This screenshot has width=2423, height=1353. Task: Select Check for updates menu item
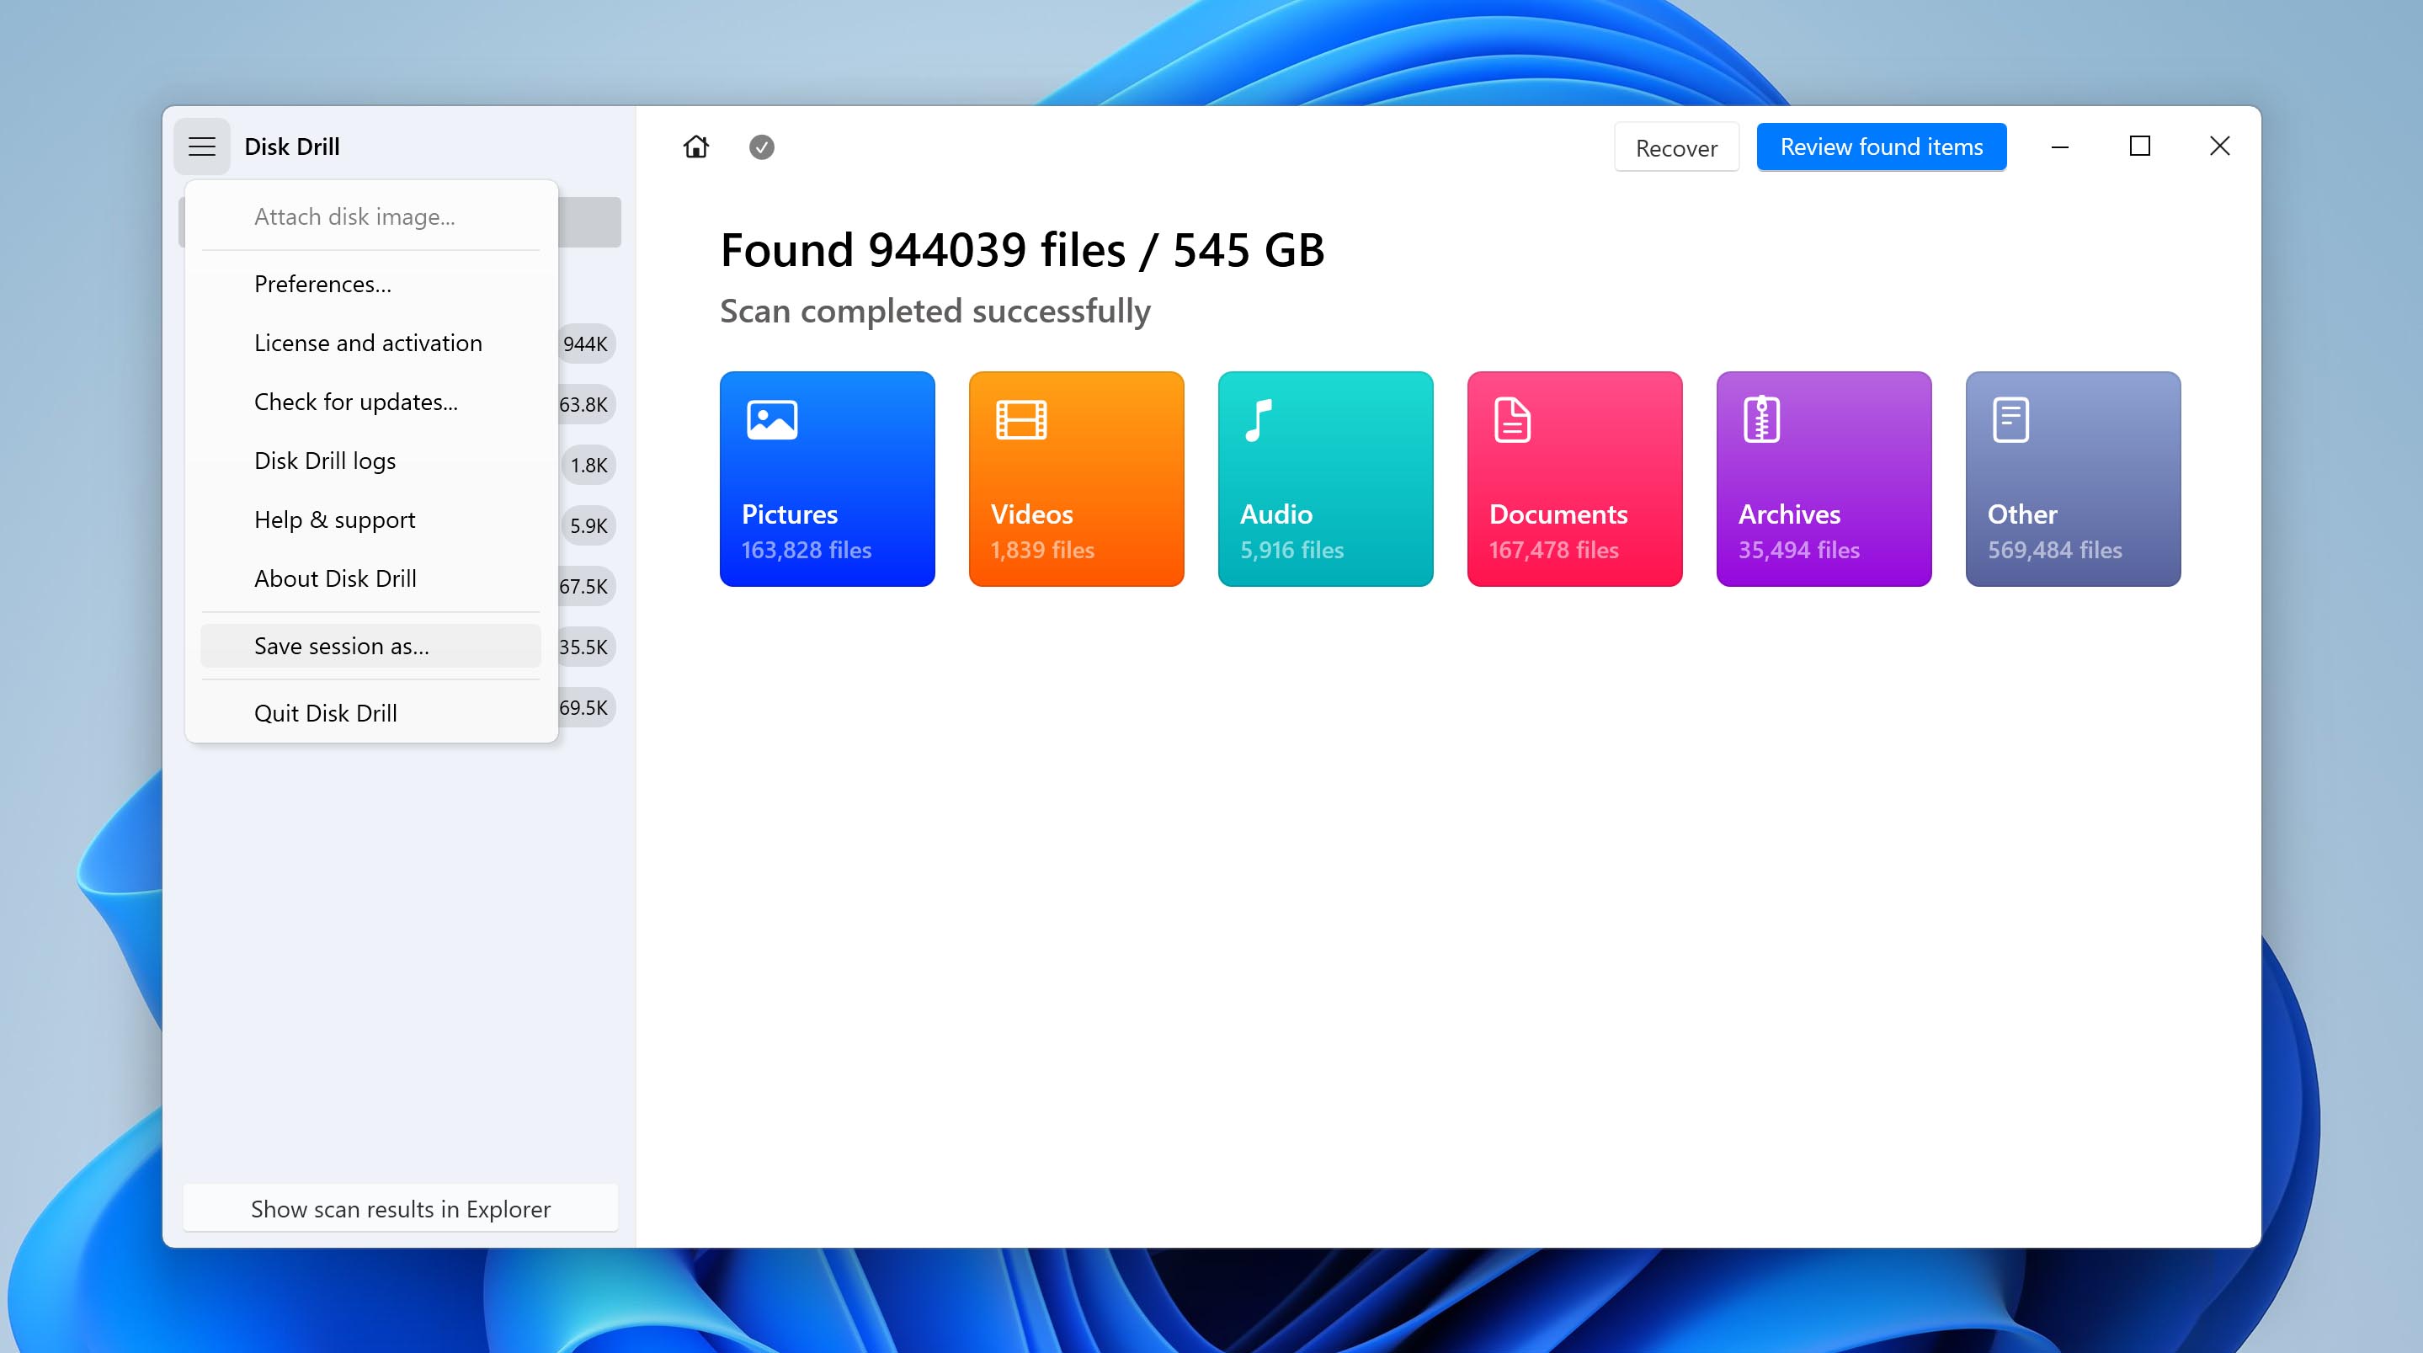coord(370,402)
